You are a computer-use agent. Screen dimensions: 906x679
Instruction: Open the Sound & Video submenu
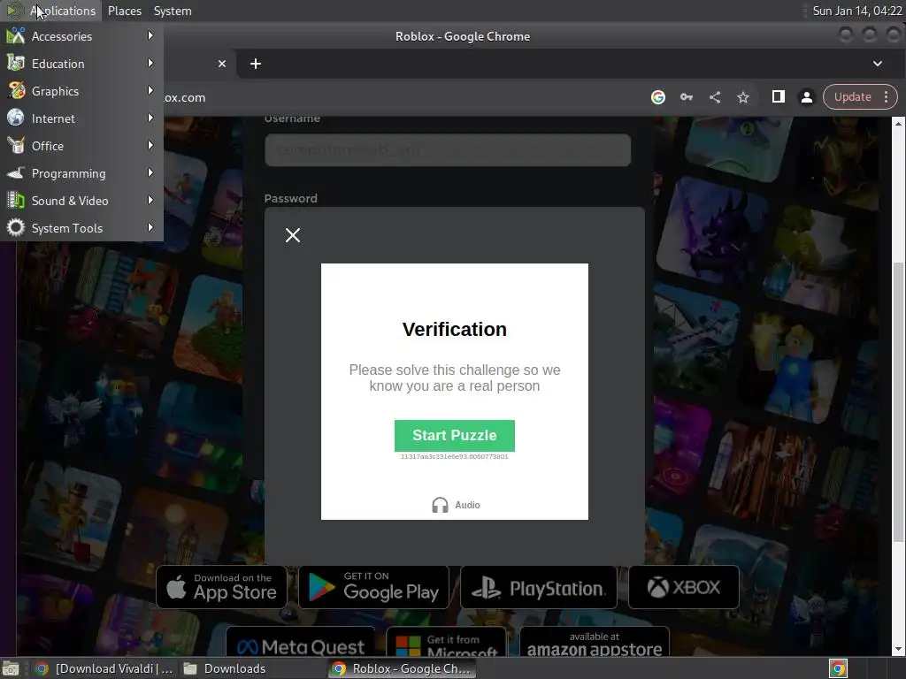tap(81, 201)
